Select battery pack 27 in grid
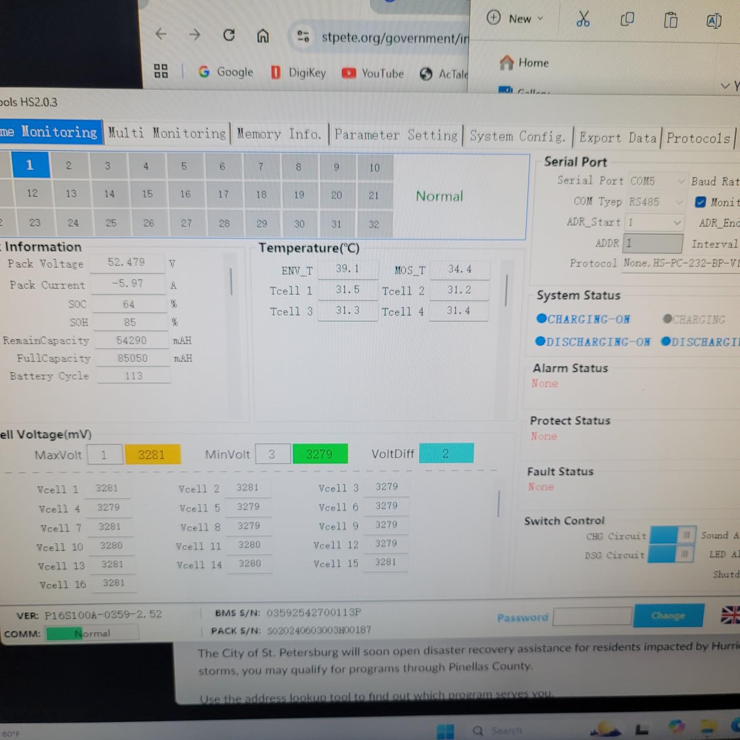This screenshot has height=740, width=740. tap(186, 223)
